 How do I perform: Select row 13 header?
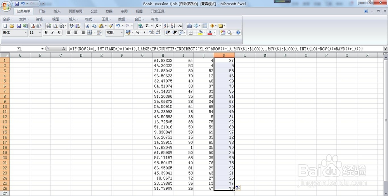click(x=5, y=122)
